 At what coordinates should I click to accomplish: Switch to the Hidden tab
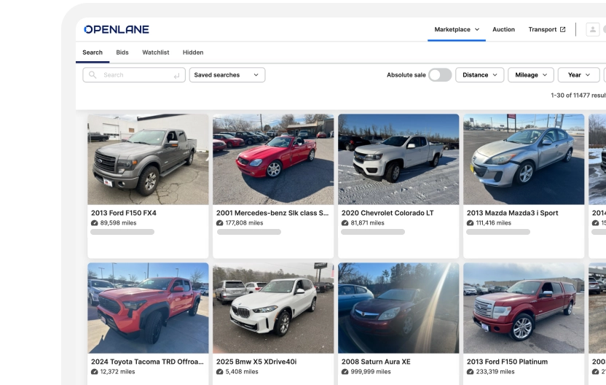tap(193, 52)
